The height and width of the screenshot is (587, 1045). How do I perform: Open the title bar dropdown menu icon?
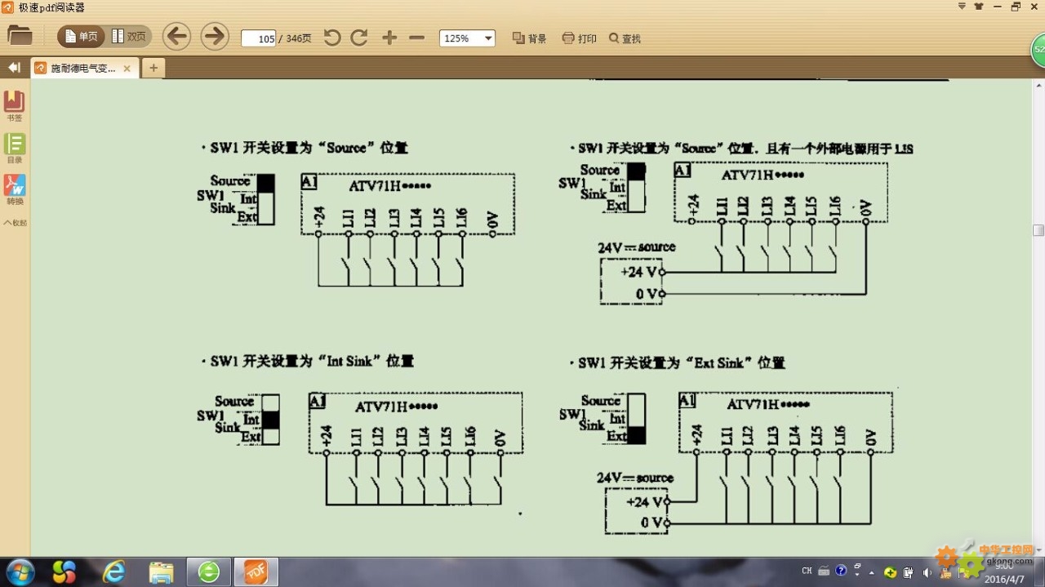tap(961, 6)
